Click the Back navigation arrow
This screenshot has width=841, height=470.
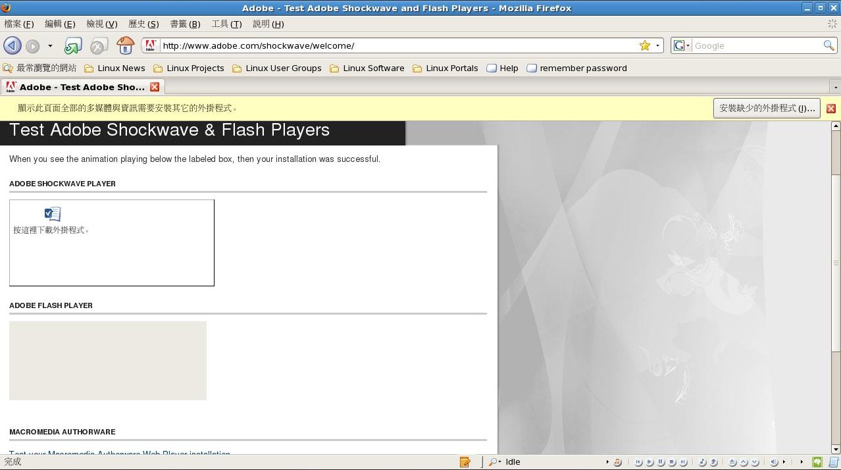coord(12,46)
